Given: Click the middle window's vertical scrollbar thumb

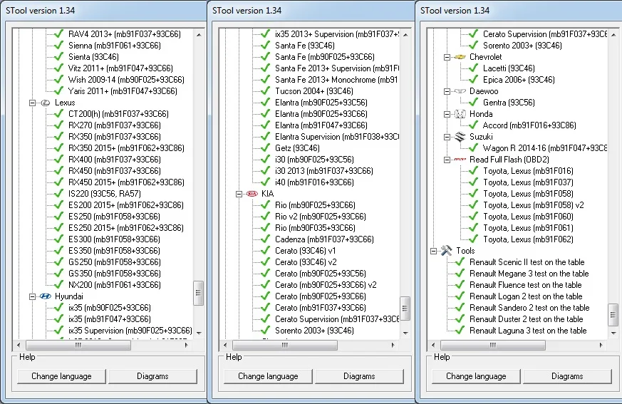Looking at the screenshot, I should point(405,309).
